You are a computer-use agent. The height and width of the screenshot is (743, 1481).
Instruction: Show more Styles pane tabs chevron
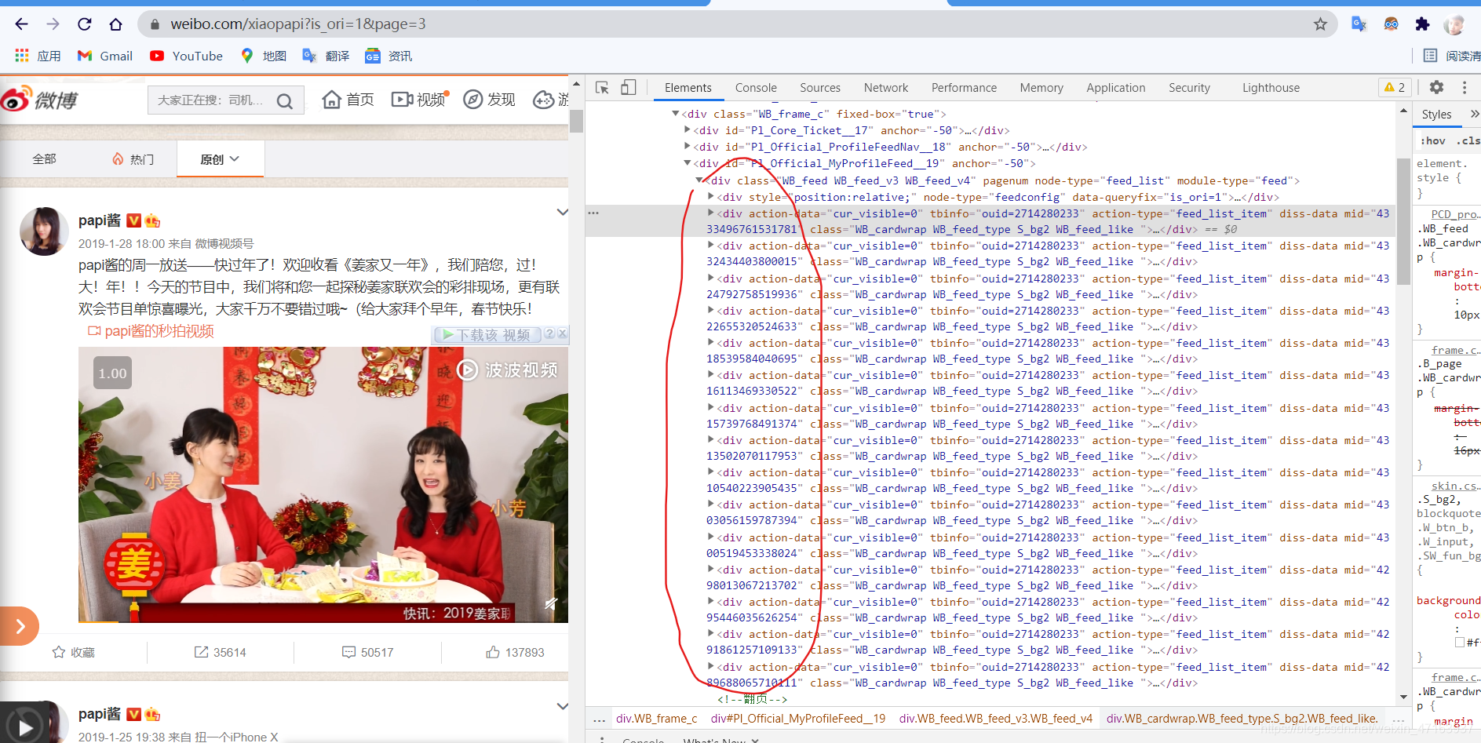[x=1473, y=115]
